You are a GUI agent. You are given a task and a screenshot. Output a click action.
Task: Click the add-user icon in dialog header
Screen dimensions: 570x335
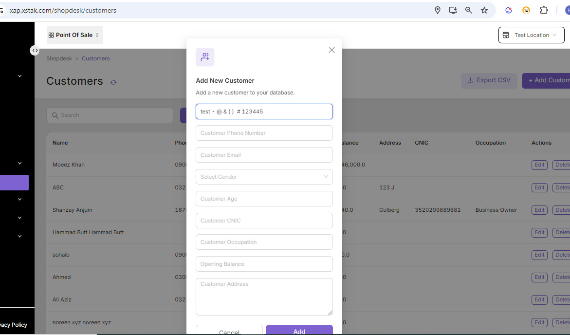(x=205, y=57)
